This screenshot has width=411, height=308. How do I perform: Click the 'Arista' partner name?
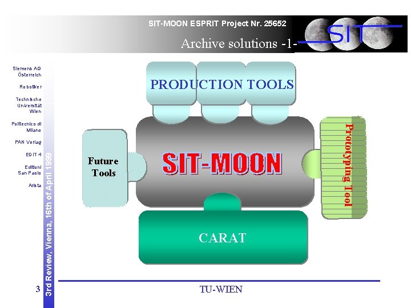tap(35, 185)
